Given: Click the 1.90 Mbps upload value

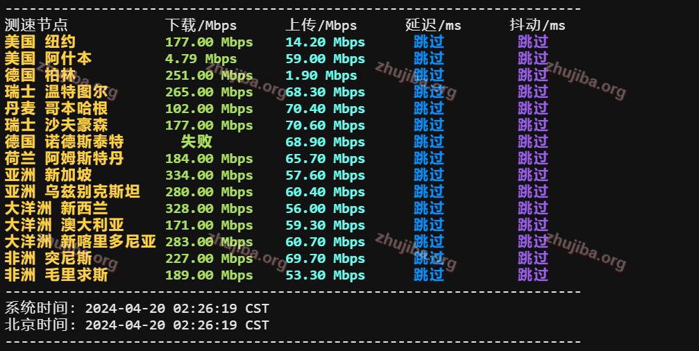Looking at the screenshot, I should (x=321, y=75).
